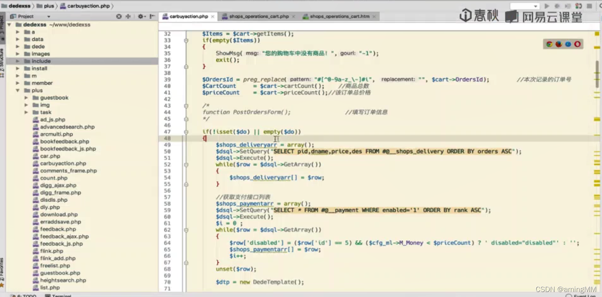Select digg_ajax.php file
The height and width of the screenshot is (297, 602).
(58, 186)
